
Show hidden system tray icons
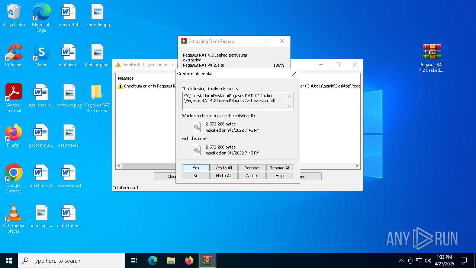(x=401, y=261)
